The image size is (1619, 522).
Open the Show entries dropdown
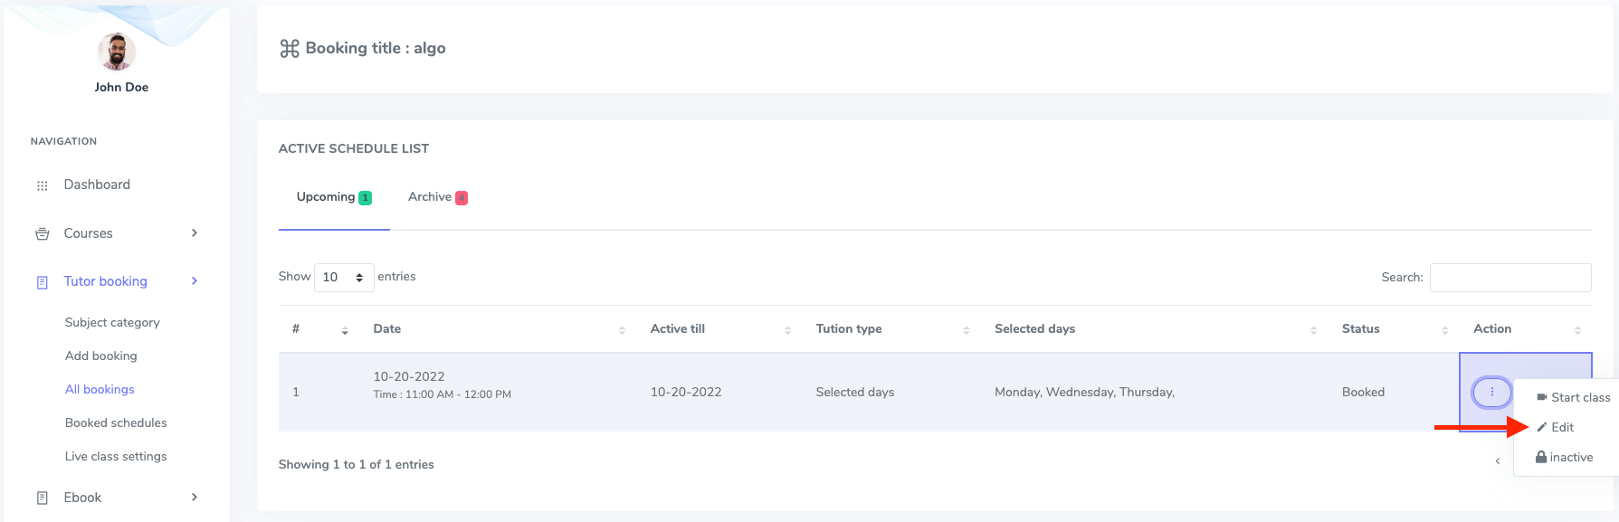point(344,277)
